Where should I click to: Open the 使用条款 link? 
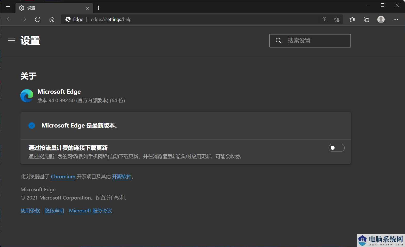pyautogui.click(x=30, y=211)
